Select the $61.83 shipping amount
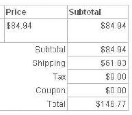 [x=113, y=63]
